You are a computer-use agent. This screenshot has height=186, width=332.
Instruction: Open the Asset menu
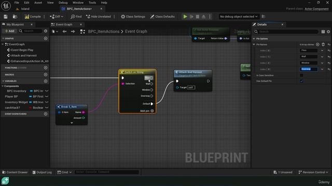(38, 3)
